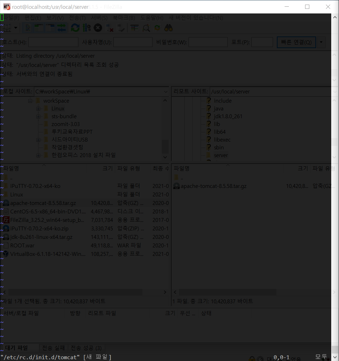This screenshot has width=339, height=361.
Task: Click the disconnect from server icon
Action: click(x=109, y=28)
